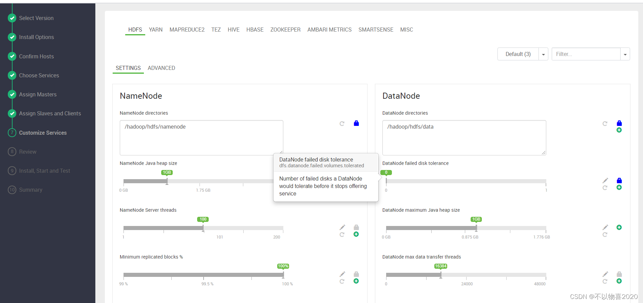Click the Summary step in sidebar
643x303 pixels.
(31, 190)
